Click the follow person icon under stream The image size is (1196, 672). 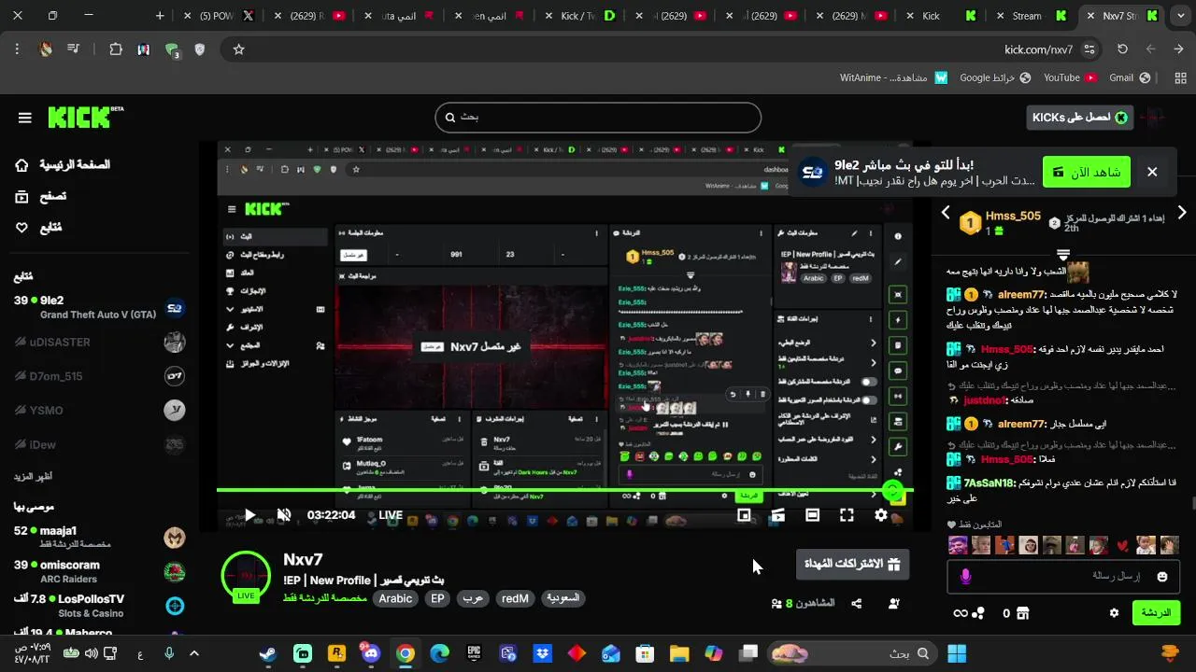[x=893, y=604]
